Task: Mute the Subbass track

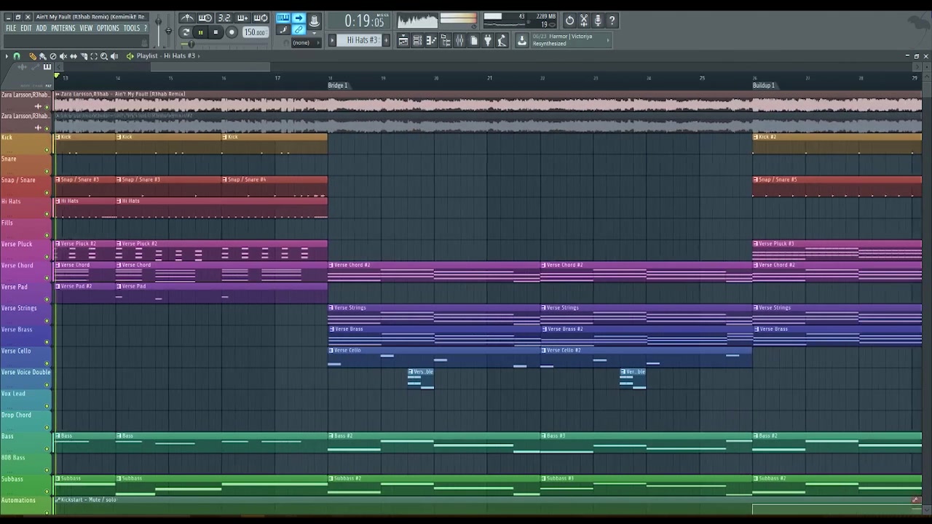Action: click(x=47, y=492)
